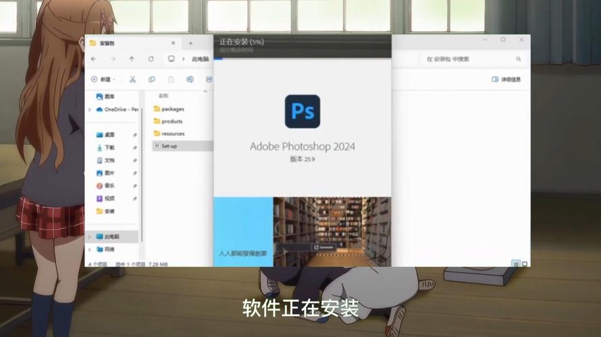Screen dimensions: 601x337
Task: Open 下载 (Downloads) in quick access
Action: [105, 148]
